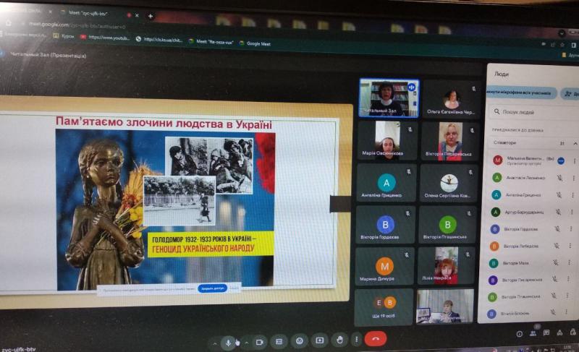Open the Meet "fta-osza-vux" bookmark

[x=211, y=42]
